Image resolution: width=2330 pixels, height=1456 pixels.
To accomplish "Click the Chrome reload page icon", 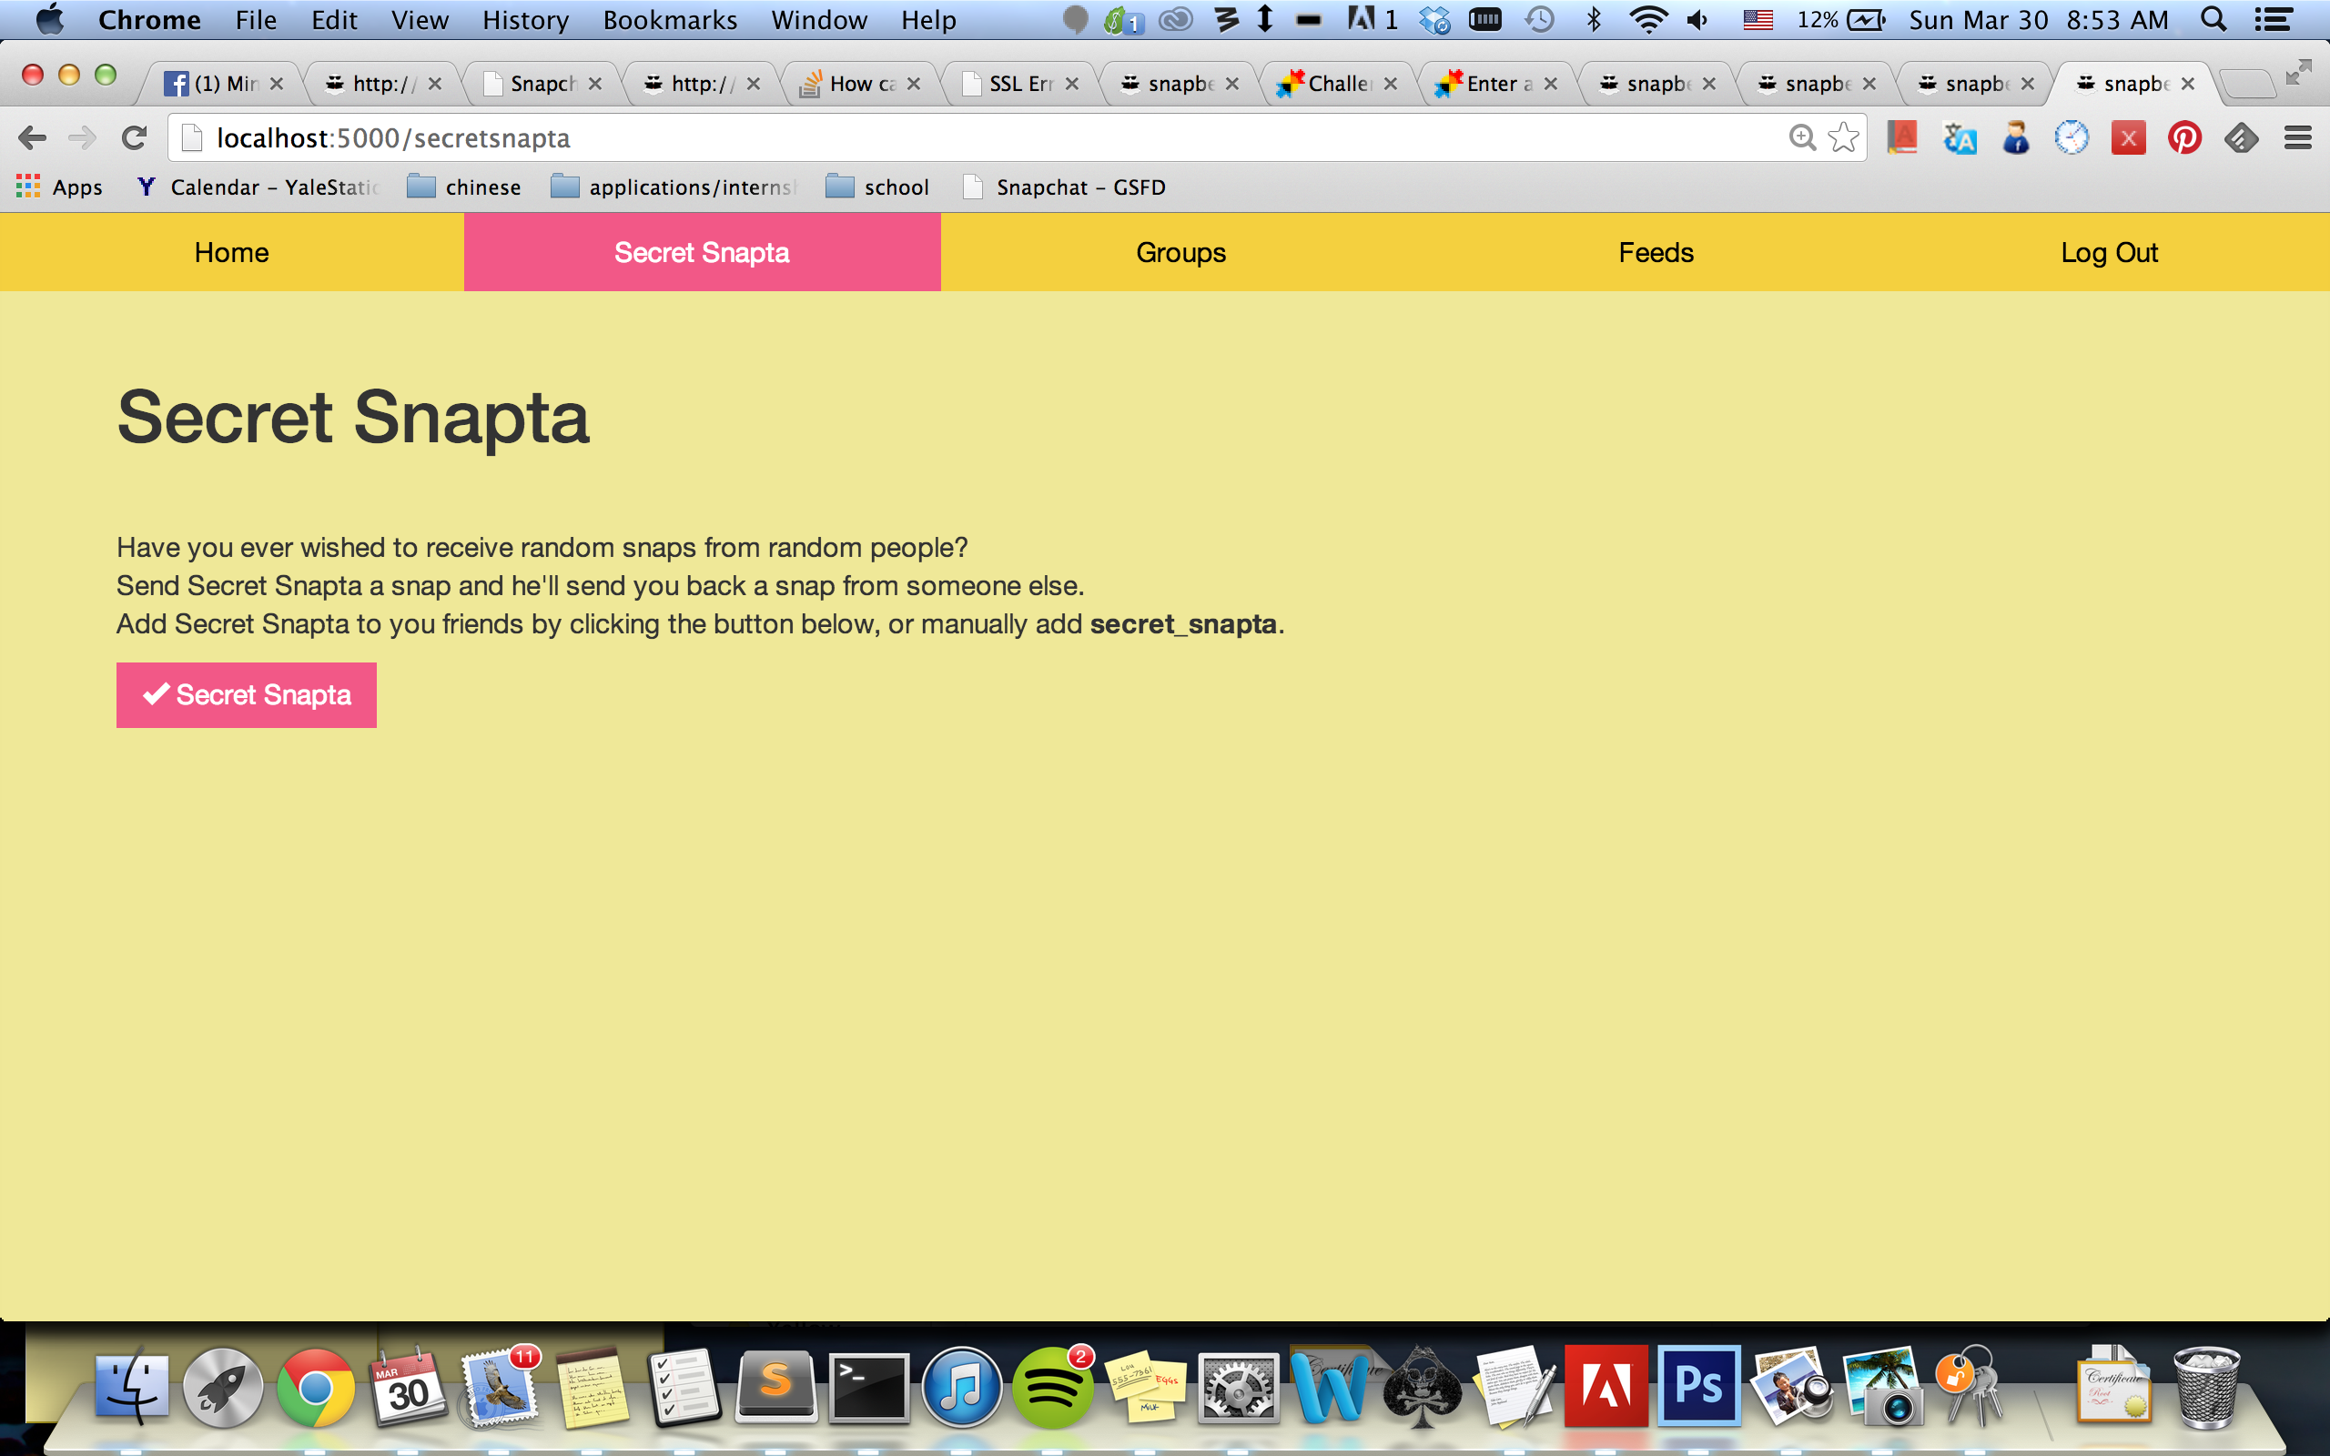I will [134, 138].
